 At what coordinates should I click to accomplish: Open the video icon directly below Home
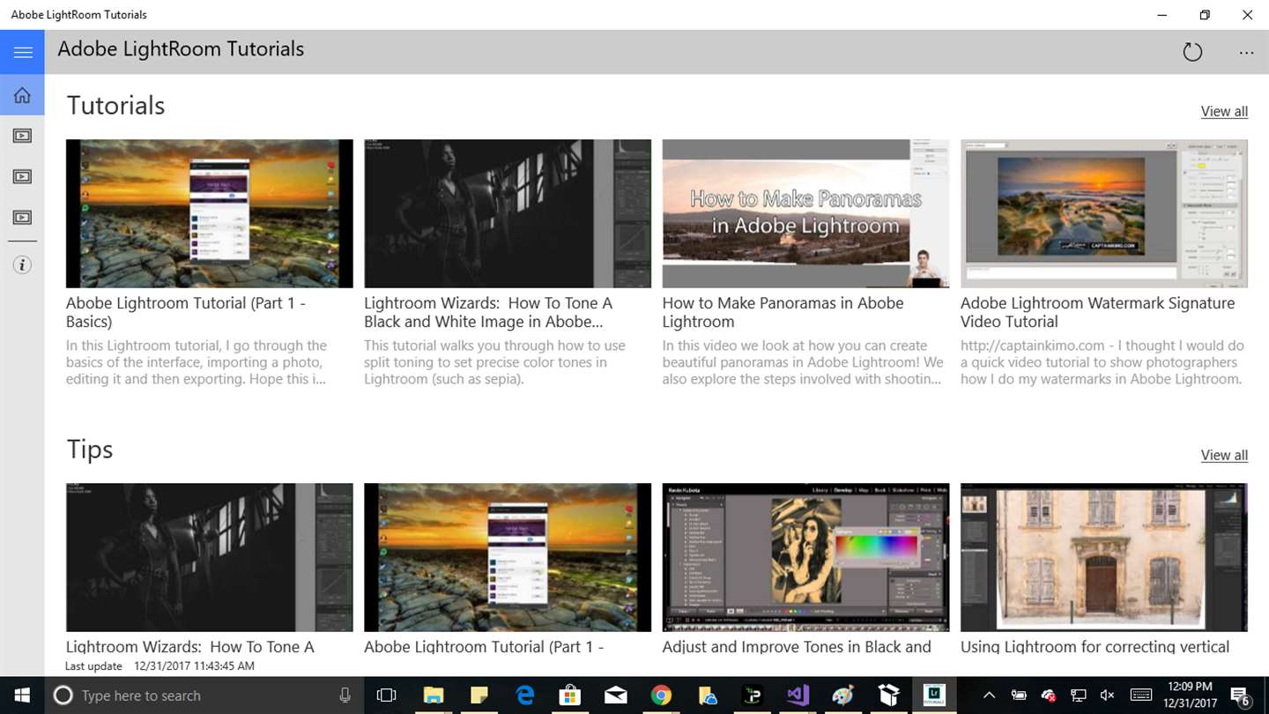tap(22, 136)
